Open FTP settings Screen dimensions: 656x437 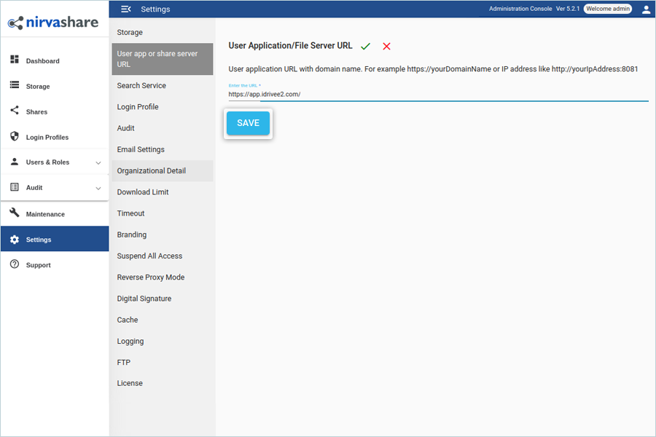pos(163,362)
